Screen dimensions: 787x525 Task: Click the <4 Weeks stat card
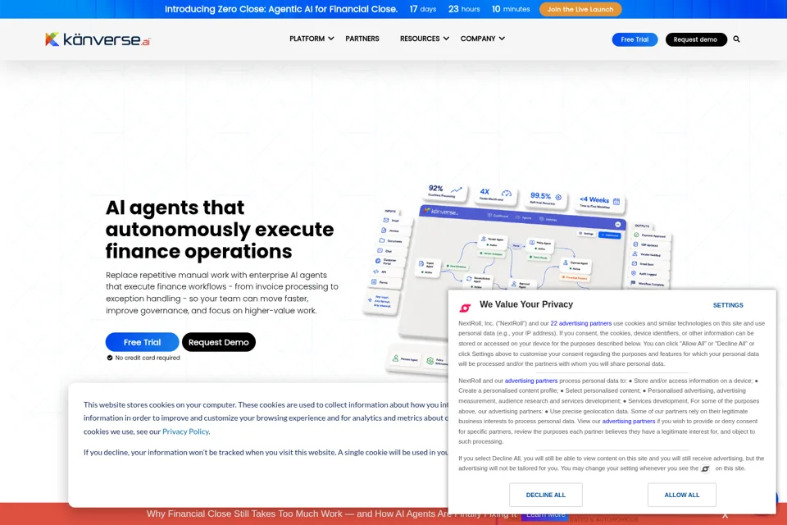(x=599, y=202)
